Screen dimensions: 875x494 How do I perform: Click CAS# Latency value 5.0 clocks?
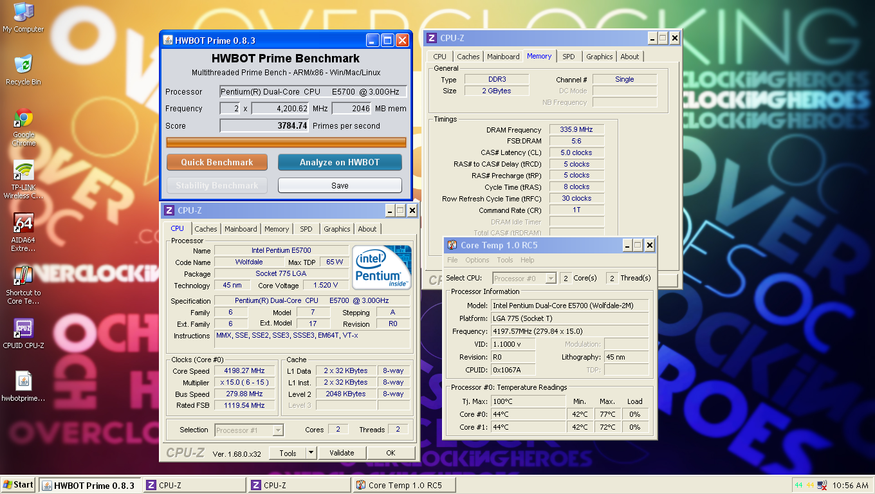[576, 153]
